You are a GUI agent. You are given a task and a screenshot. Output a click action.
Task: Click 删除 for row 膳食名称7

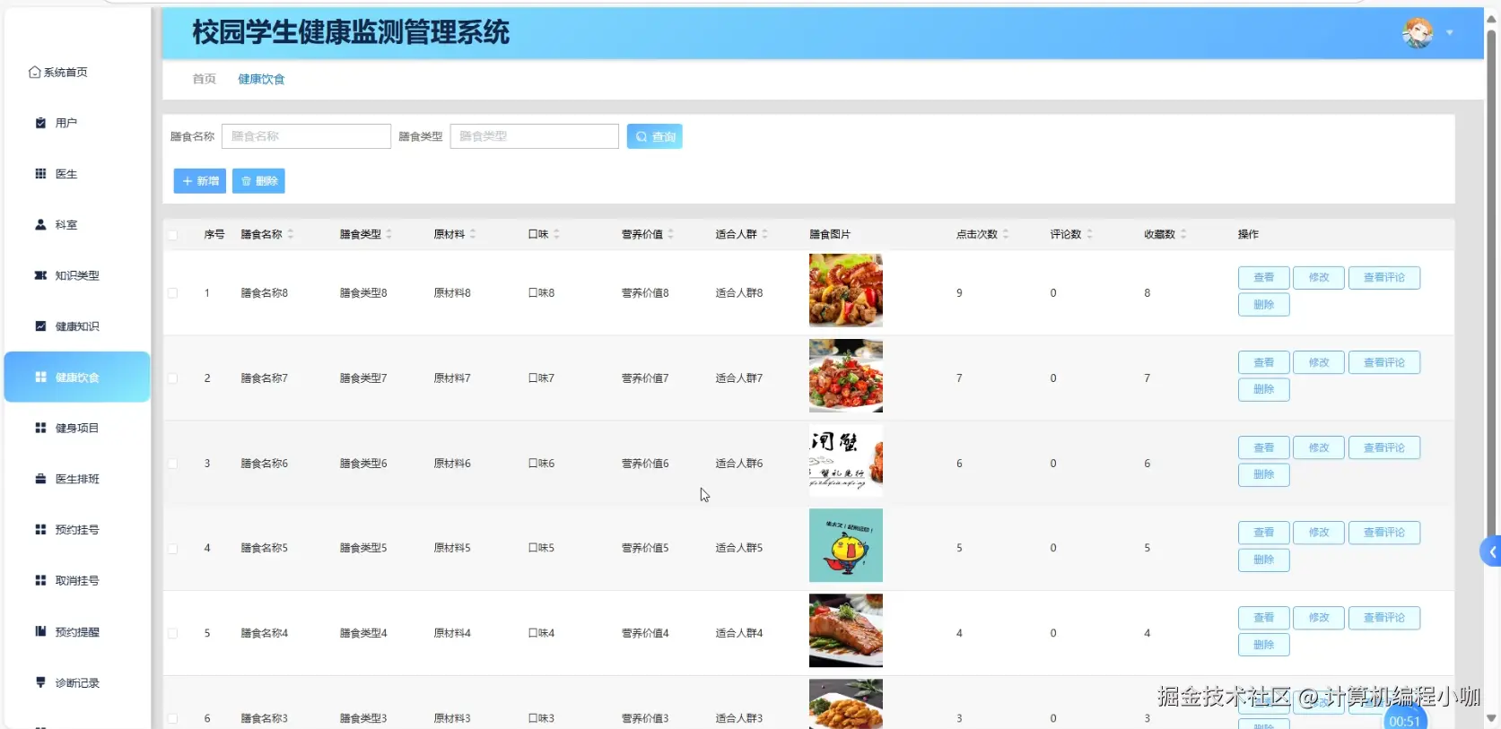click(1264, 390)
